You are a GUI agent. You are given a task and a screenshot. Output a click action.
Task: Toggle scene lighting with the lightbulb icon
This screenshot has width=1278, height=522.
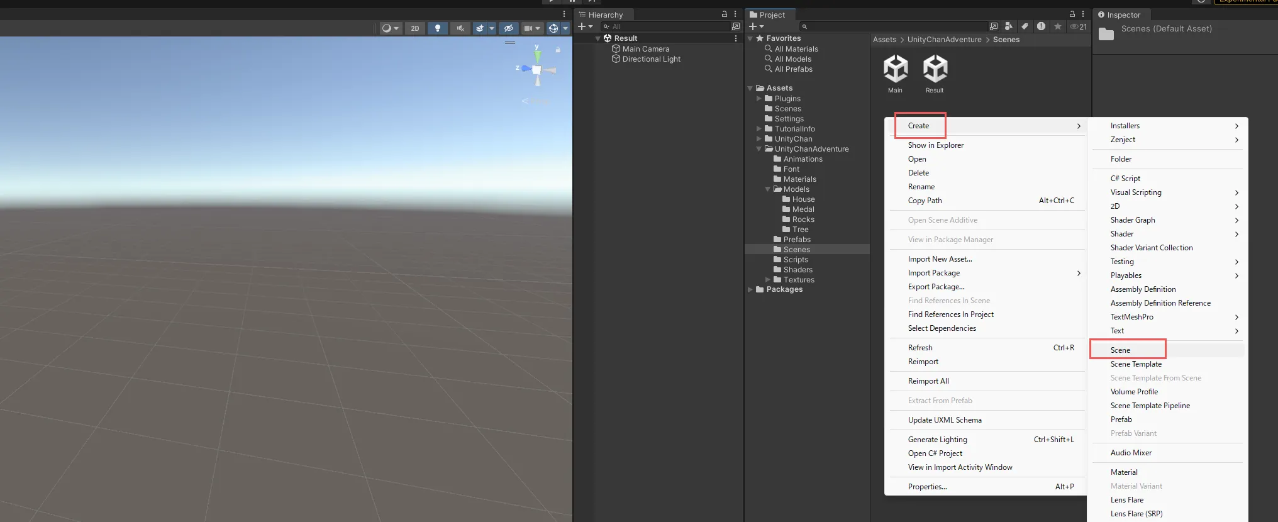coord(438,28)
